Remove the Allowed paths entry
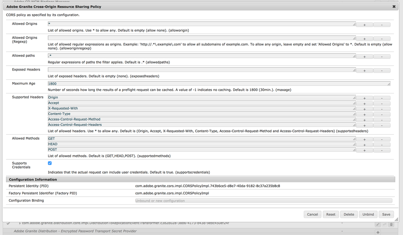Image resolution: width=403 pixels, height=235 pixels. pos(382,57)
